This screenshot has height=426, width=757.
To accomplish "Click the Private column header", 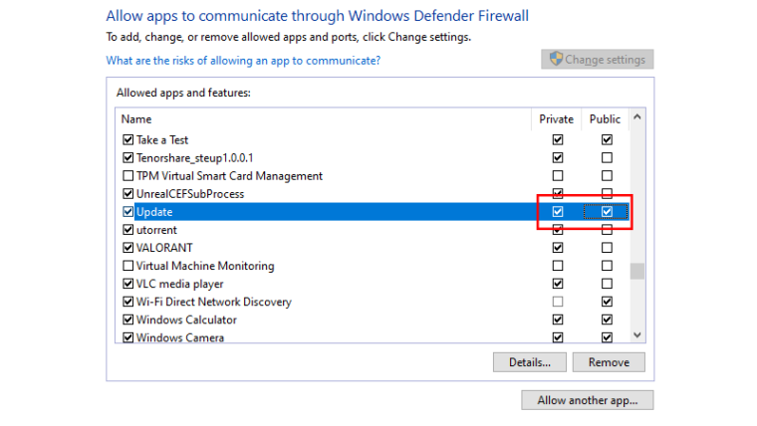I will point(556,119).
